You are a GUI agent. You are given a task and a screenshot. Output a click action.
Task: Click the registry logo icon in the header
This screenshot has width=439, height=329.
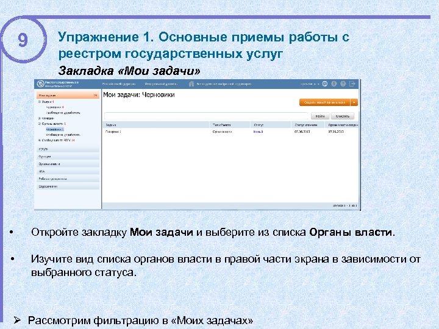pyautogui.click(x=41, y=83)
